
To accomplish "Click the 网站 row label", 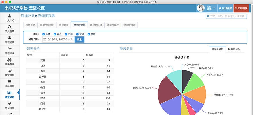I will 43,103.
